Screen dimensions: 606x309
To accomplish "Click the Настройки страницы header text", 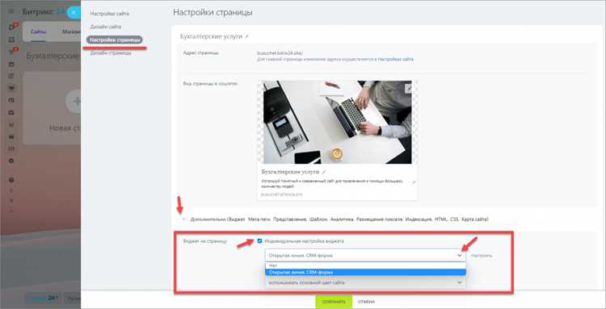I will coord(213,12).
